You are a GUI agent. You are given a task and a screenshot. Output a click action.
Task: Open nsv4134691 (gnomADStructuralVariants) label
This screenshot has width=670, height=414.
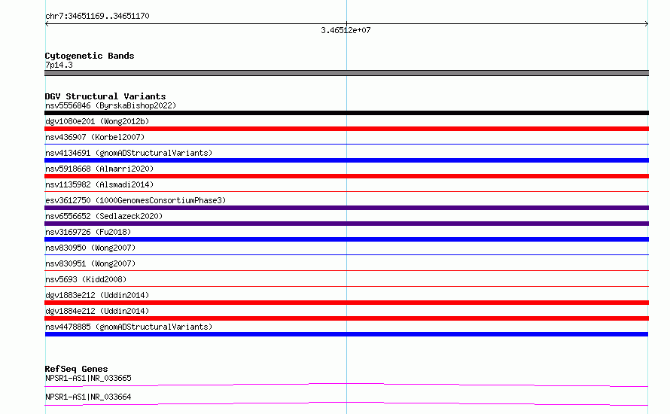[129, 153]
